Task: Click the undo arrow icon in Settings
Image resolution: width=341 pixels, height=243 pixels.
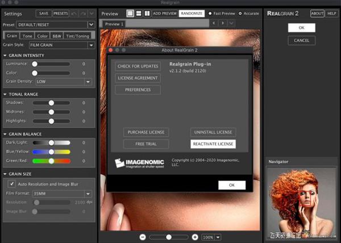Action: (x=75, y=13)
